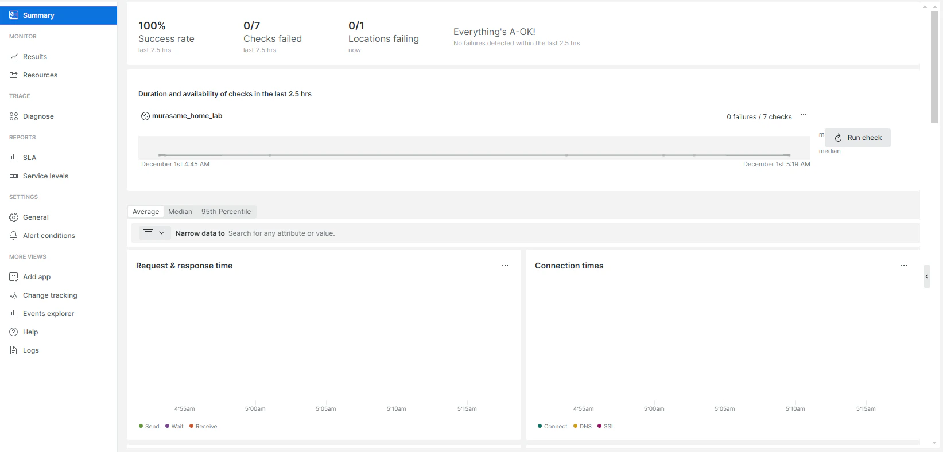Click the Resources icon in sidebar
943x452 pixels.
[x=14, y=75]
